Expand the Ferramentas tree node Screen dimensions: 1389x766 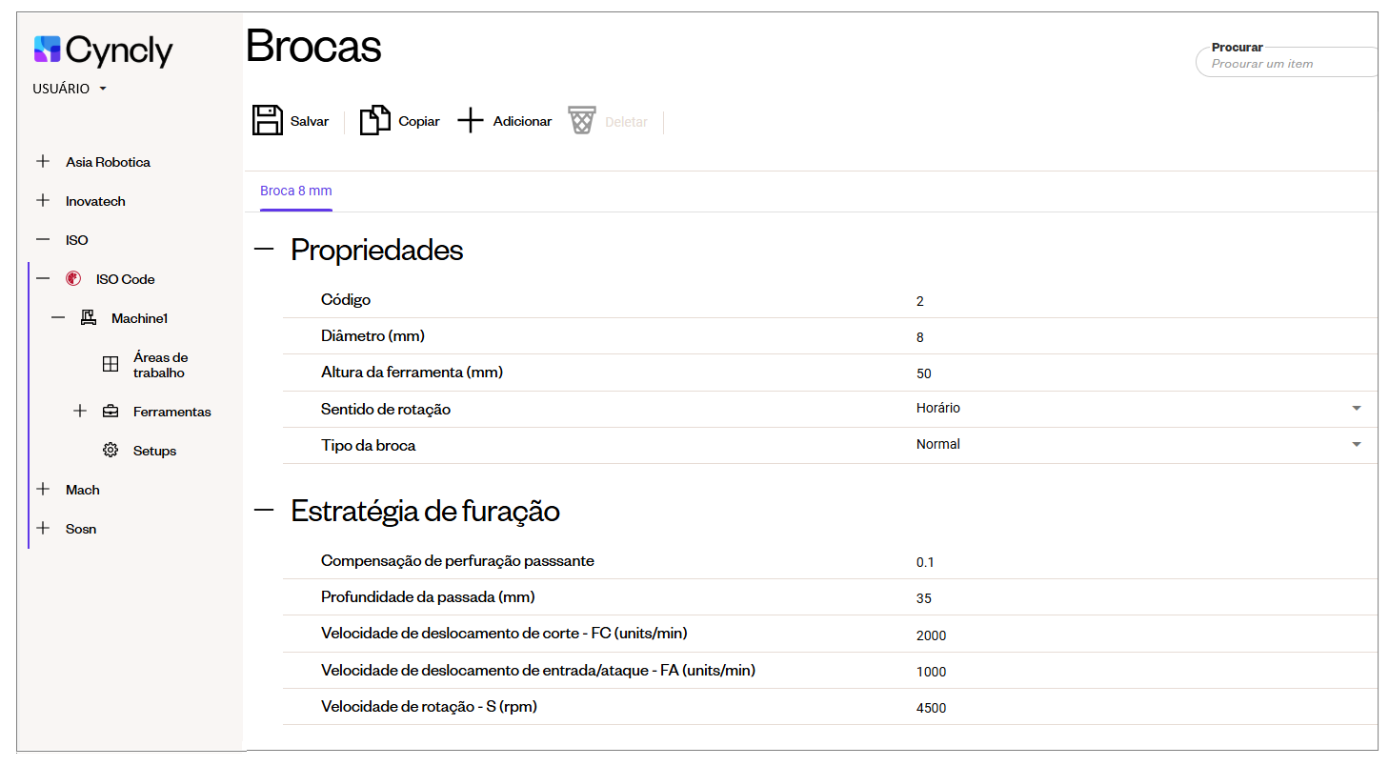tap(80, 412)
